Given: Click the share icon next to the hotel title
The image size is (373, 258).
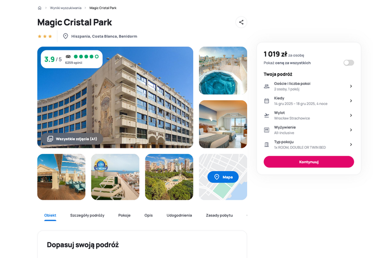Looking at the screenshot, I should point(241,22).
